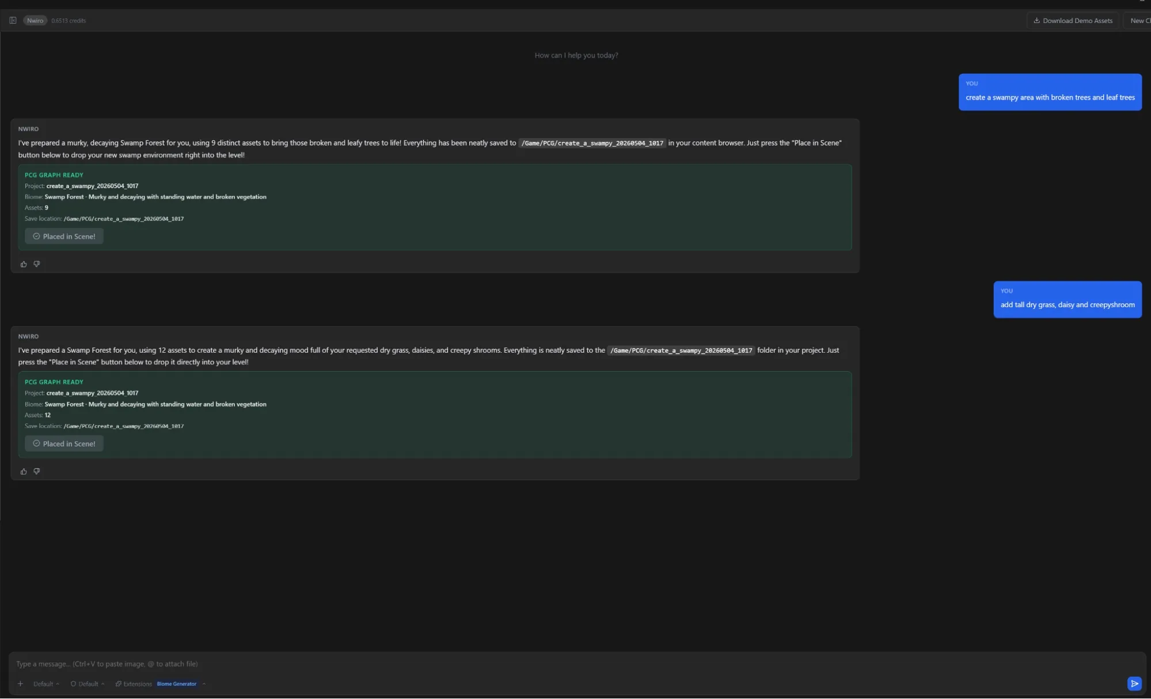
Task: Thumbs down the second Nwiro response
Action: click(x=37, y=471)
